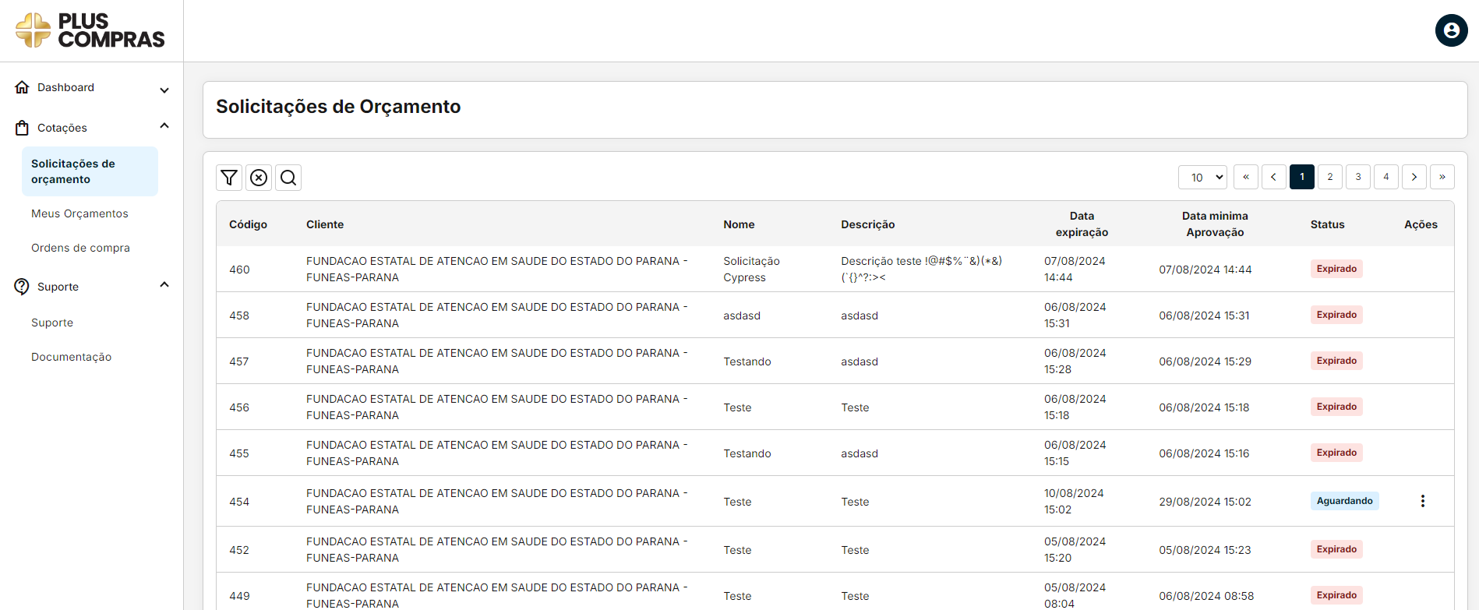The height and width of the screenshot is (610, 1479).
Task: Open the user profile avatar
Action: (x=1451, y=30)
